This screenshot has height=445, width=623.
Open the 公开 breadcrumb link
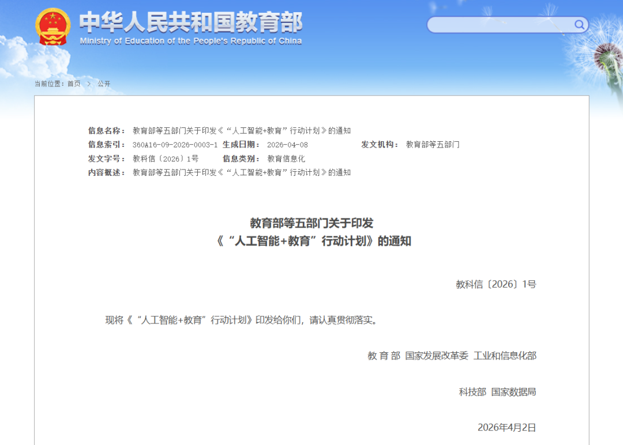(x=105, y=83)
